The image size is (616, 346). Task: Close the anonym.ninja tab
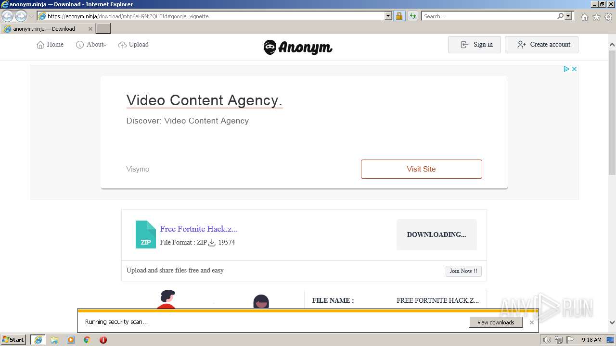(90, 29)
